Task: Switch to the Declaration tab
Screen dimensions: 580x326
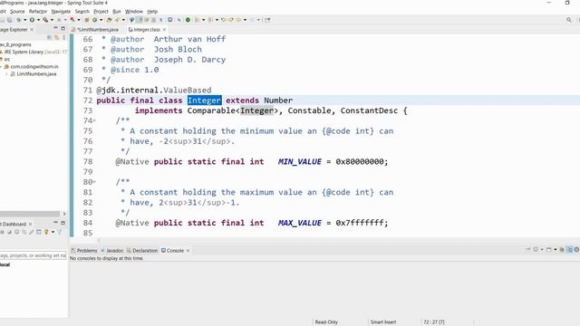Action: pos(142,251)
